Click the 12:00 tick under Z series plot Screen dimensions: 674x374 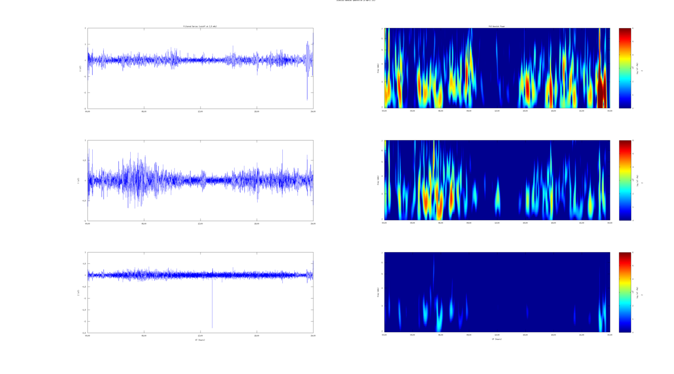(x=200, y=336)
